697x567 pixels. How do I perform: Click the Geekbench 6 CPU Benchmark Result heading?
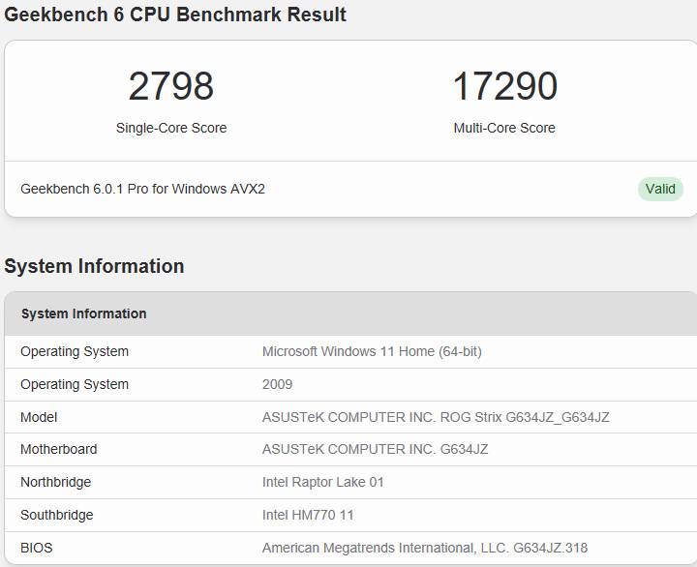pyautogui.click(x=175, y=15)
